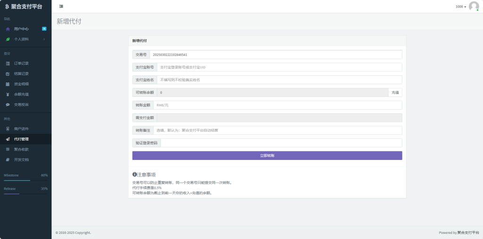Click the QR icon beside 聚合收款

click(8, 149)
